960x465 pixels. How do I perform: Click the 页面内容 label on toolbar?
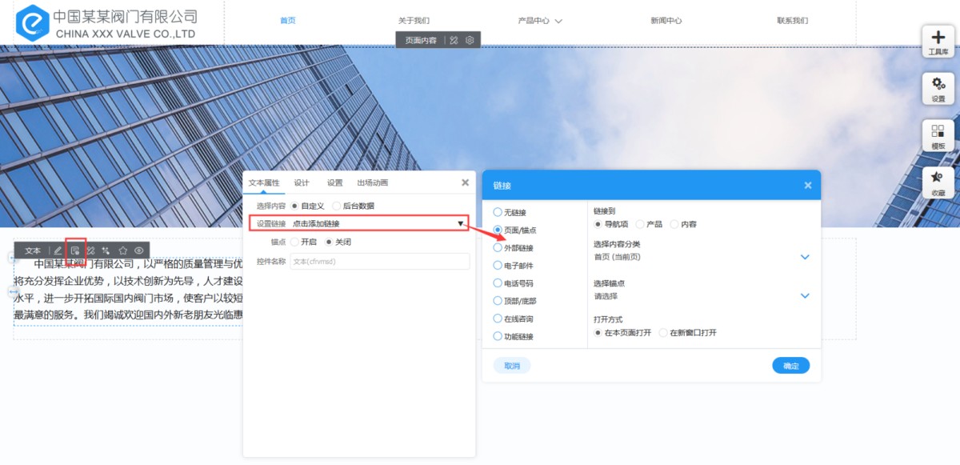click(x=421, y=40)
